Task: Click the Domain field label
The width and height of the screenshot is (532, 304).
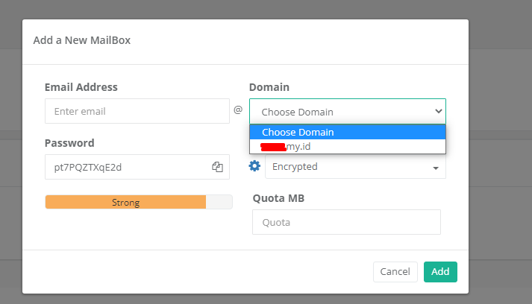Action: pyautogui.click(x=269, y=87)
